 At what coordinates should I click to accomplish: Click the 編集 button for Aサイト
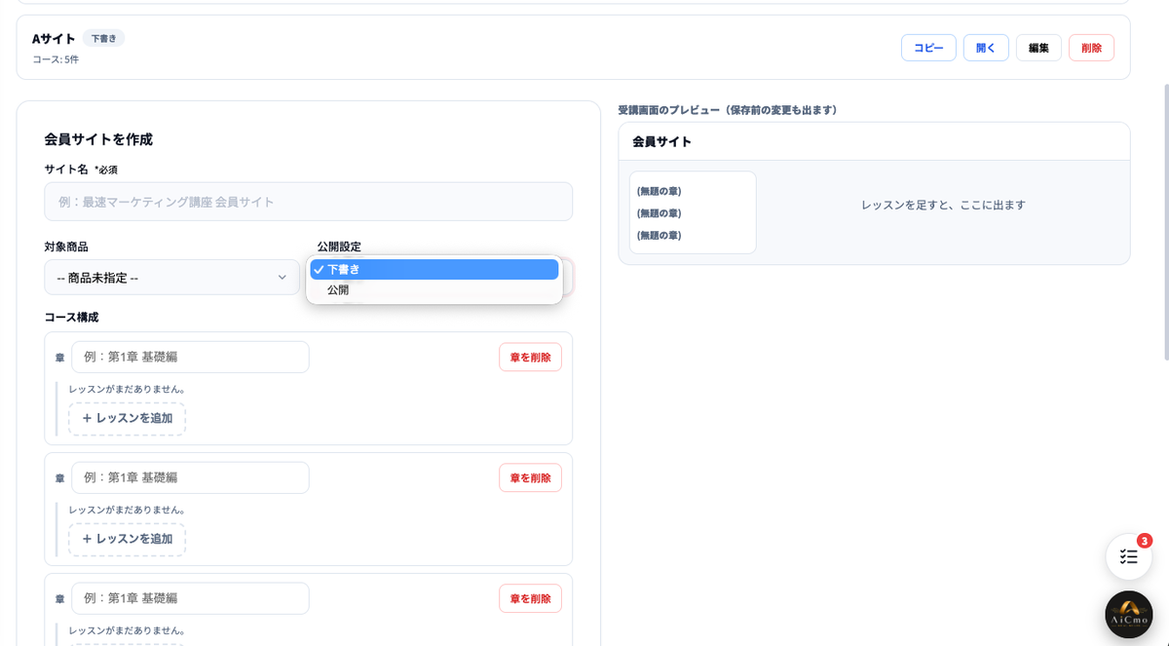[1038, 48]
